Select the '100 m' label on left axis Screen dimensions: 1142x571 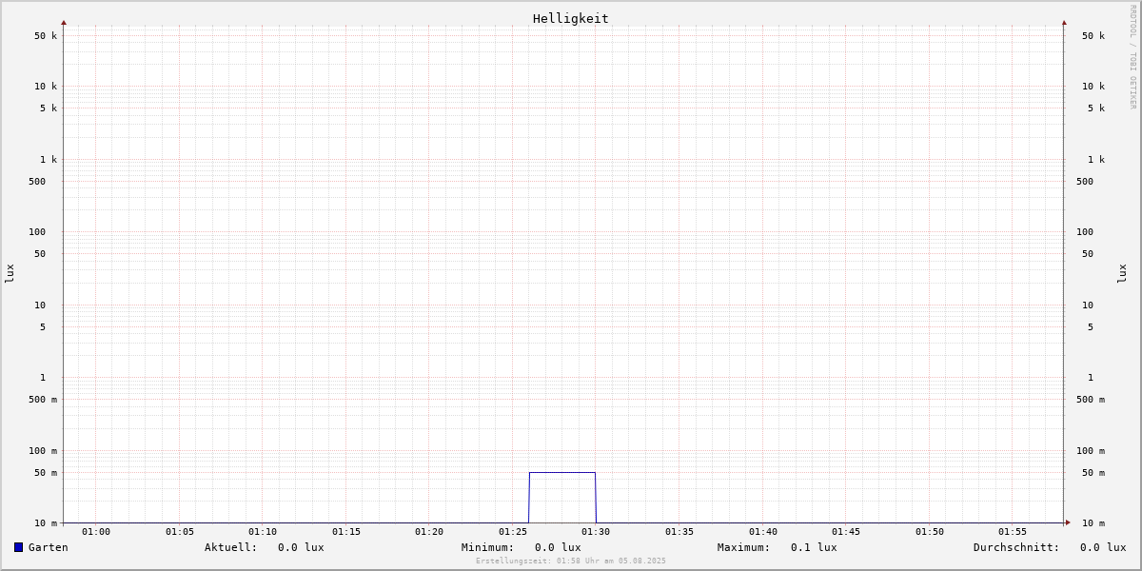click(43, 451)
